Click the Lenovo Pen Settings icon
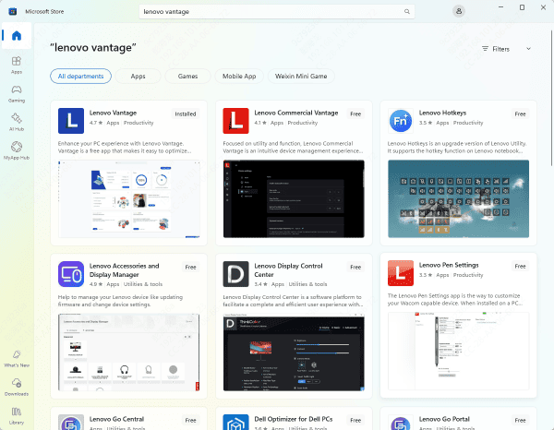 (401, 273)
